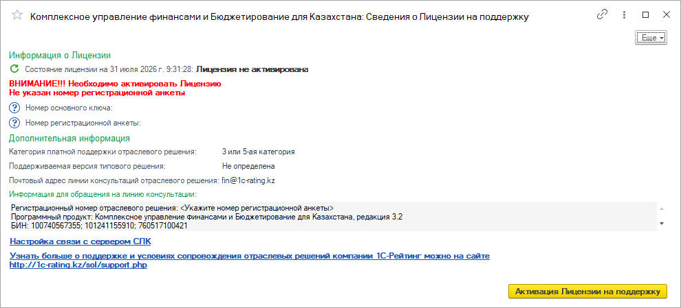Click help icon beside Номер основного ключа
Viewport: 681px width, 308px height.
(14, 108)
